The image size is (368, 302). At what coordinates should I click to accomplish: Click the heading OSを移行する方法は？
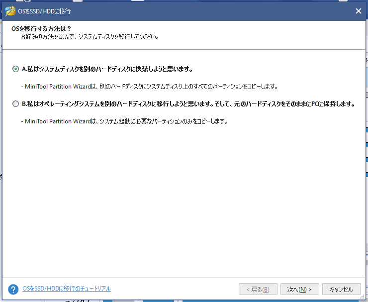[x=42, y=28]
